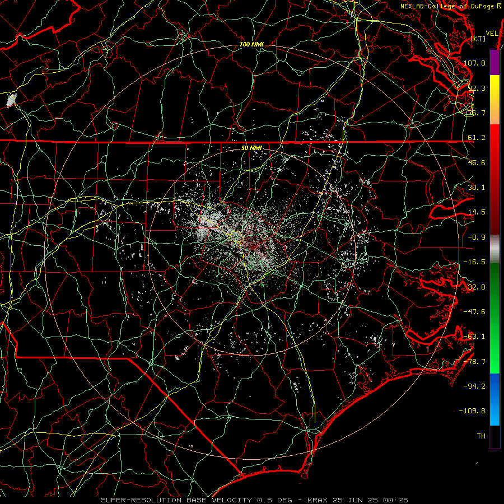Click the -78.7 velocity scale value
Viewport: 504px width, 504px height.
pyautogui.click(x=474, y=362)
